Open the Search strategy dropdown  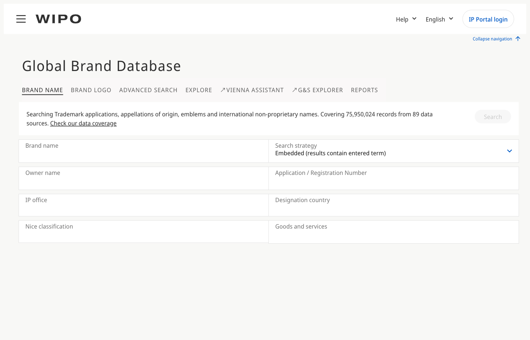tap(394, 151)
